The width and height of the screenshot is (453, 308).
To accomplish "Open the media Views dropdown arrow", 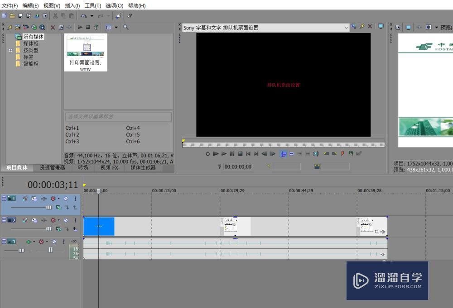I will pos(116,28).
